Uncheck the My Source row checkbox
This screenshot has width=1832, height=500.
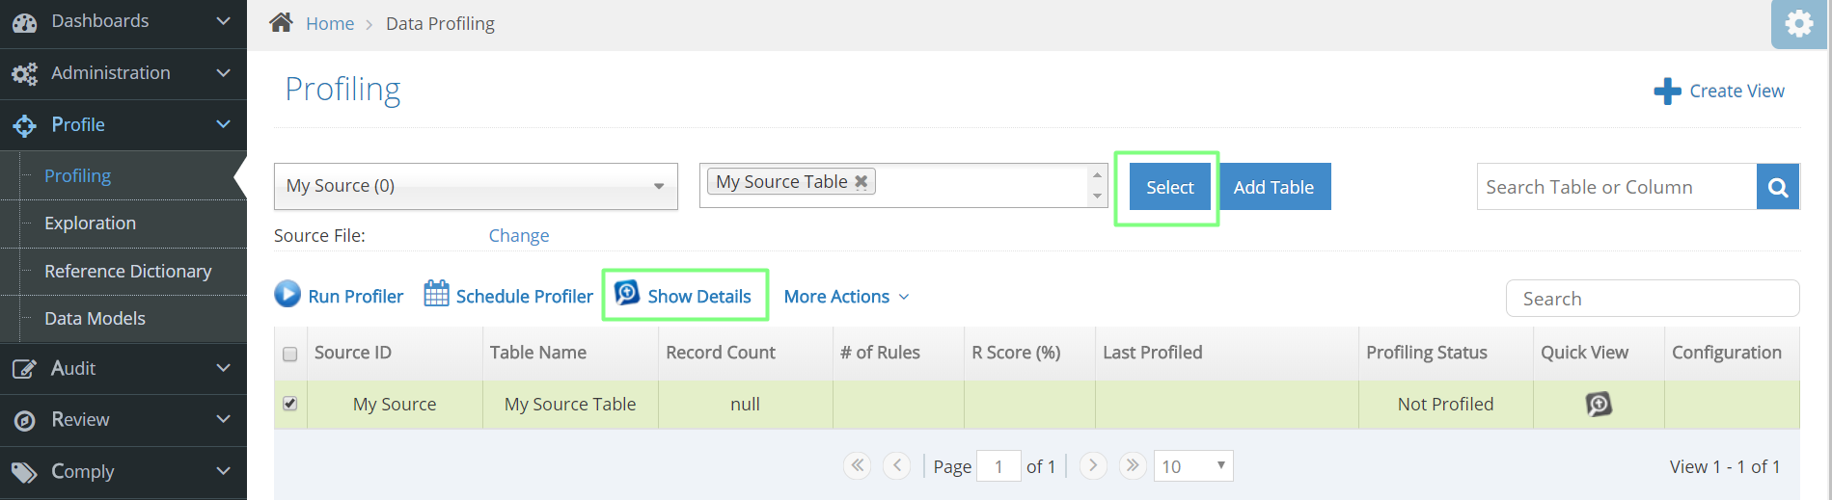[289, 404]
